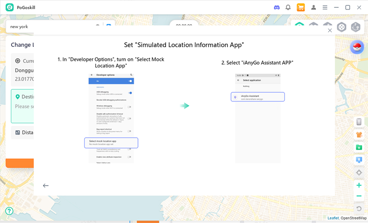
Task: Click the Developer options phone screenshot
Action: (111, 118)
